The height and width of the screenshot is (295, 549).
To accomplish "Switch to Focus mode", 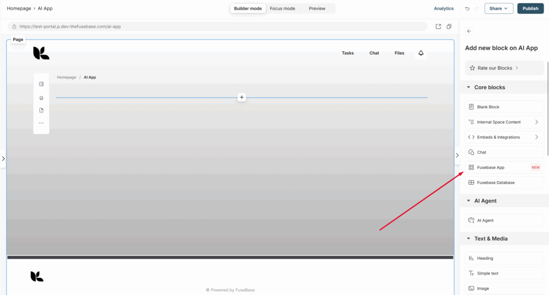I will [282, 9].
